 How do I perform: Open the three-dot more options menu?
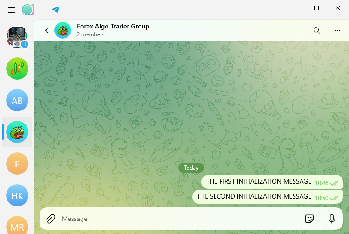point(337,30)
